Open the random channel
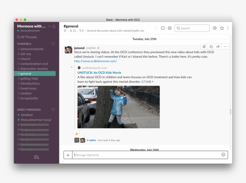Screen dimensions: 246x183 (26, 93)
